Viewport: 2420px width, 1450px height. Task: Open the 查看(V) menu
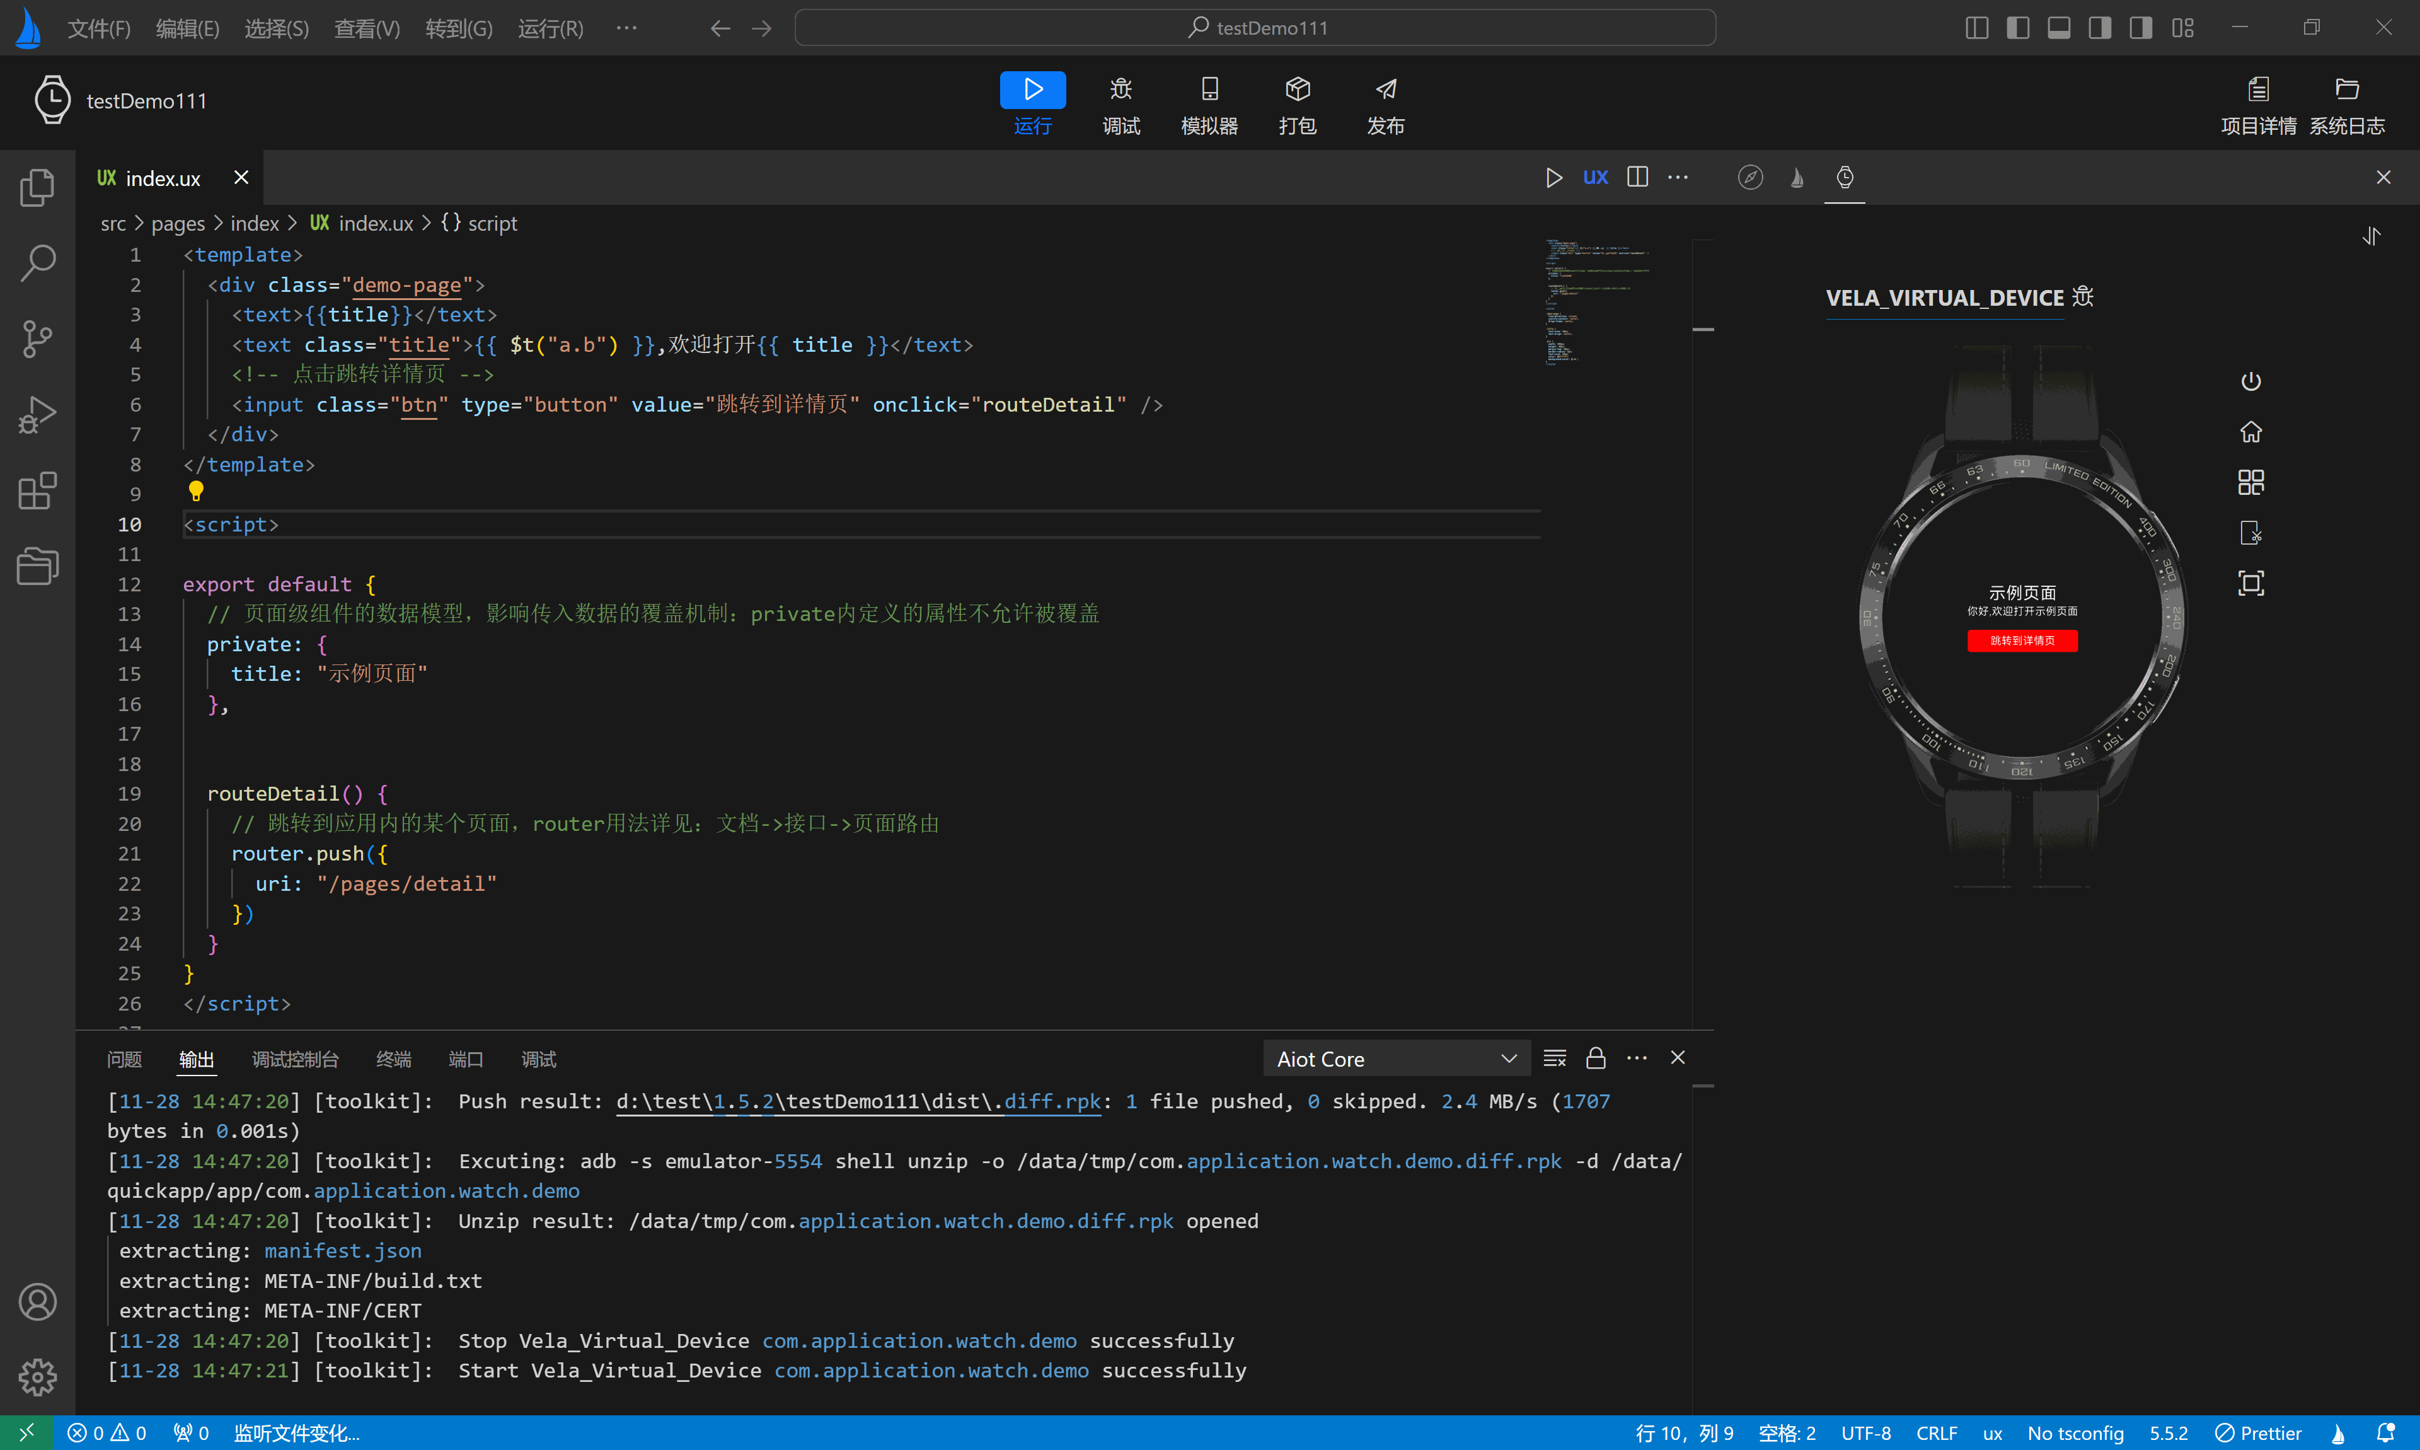366,28
